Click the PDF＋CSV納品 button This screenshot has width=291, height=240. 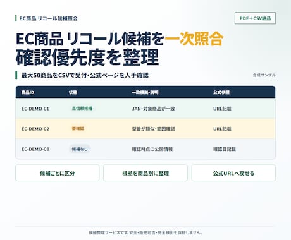255,18
